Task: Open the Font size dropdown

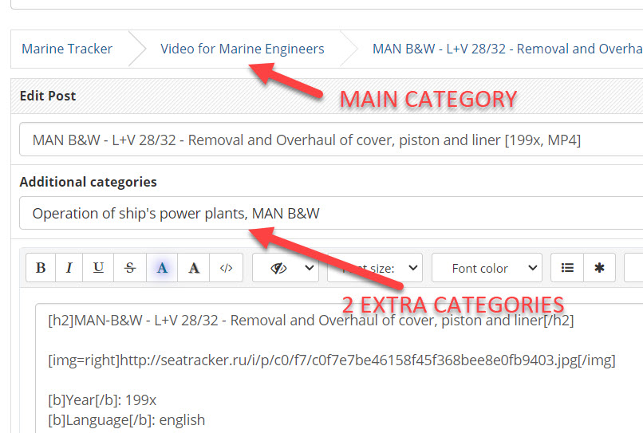Action: click(375, 269)
